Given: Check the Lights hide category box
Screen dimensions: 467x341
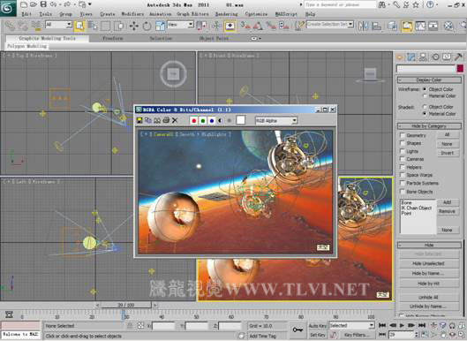Looking at the screenshot, I should [402, 151].
